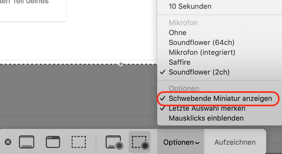The image size is (282, 154).
Task: Open the Optionen dropdown in the toolbar
Action: point(181,142)
